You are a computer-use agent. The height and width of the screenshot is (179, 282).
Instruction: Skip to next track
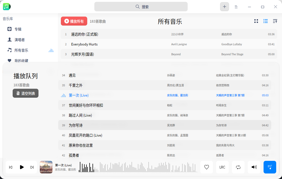32,167
